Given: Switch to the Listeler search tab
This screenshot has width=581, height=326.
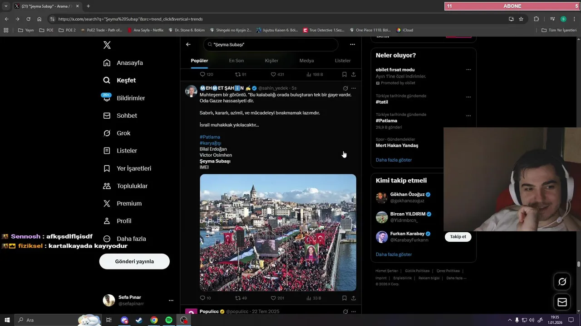Looking at the screenshot, I should coord(343,61).
